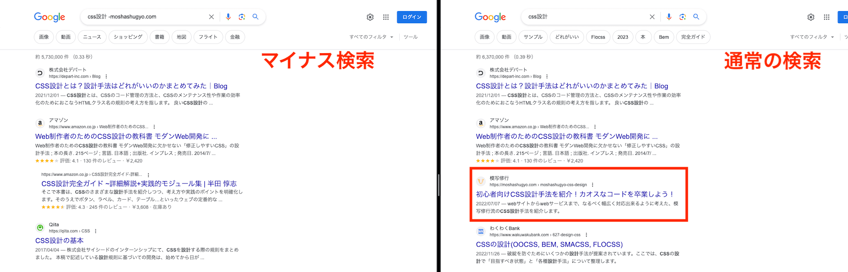
Task: Select the 動画 filter in the left window
Action: tap(66, 37)
